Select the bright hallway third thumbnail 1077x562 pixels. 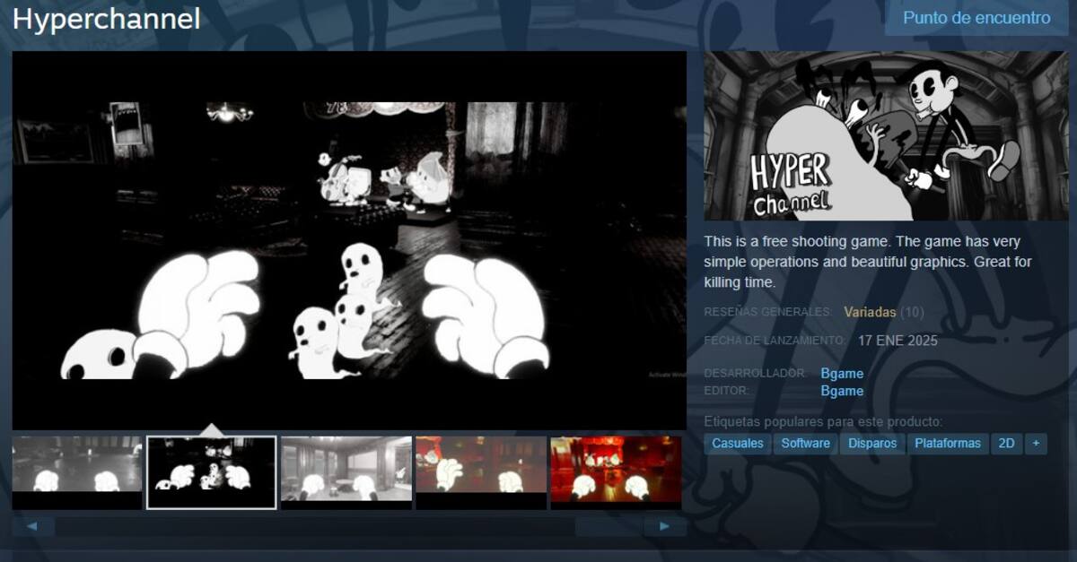346,472
